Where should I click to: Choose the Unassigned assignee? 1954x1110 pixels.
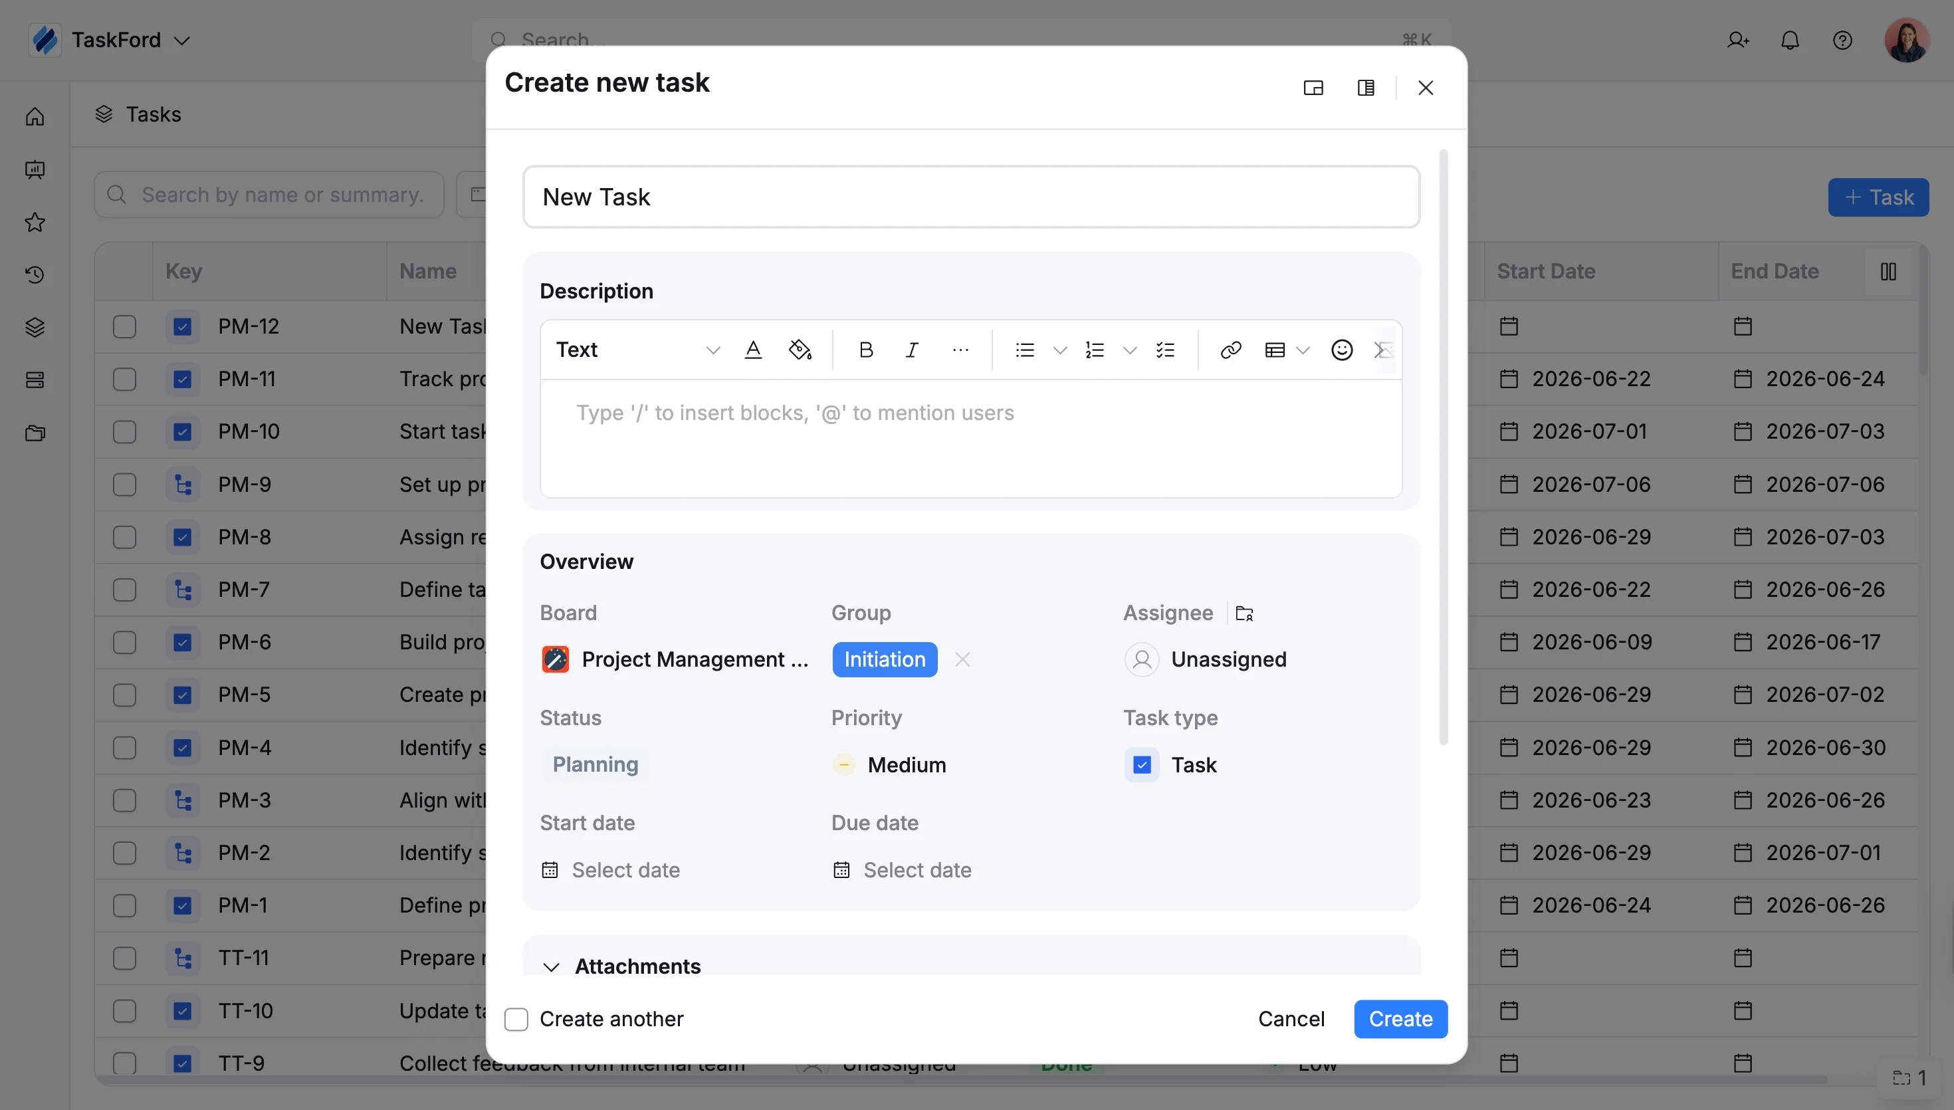(1206, 660)
